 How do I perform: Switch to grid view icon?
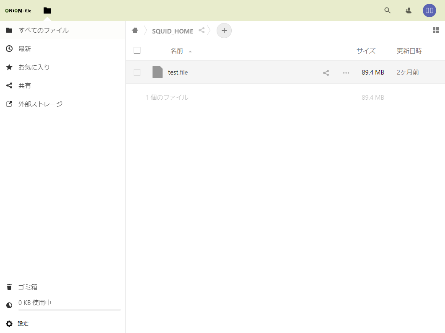[x=436, y=30]
